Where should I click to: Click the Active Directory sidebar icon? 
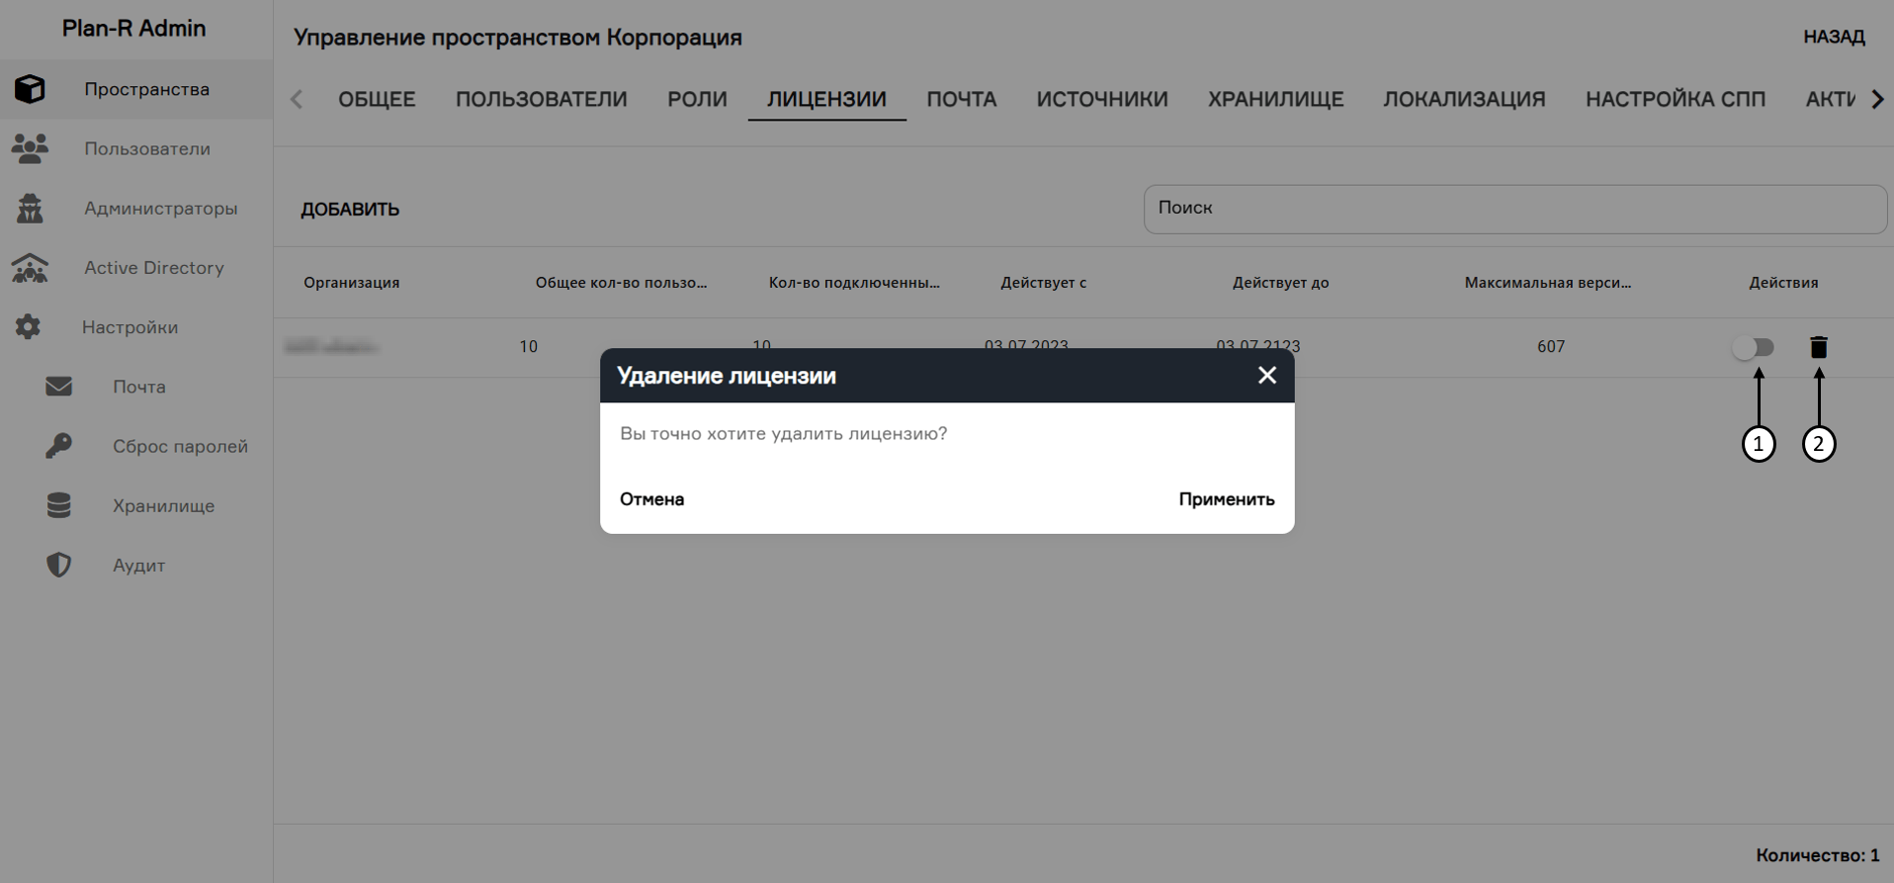coord(30,268)
